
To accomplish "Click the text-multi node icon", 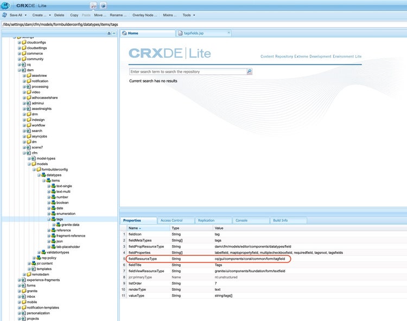I will (x=53, y=192).
